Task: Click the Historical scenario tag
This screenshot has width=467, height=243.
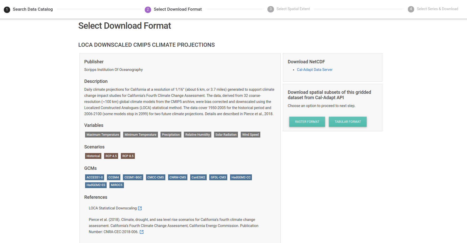Action: [x=93, y=156]
